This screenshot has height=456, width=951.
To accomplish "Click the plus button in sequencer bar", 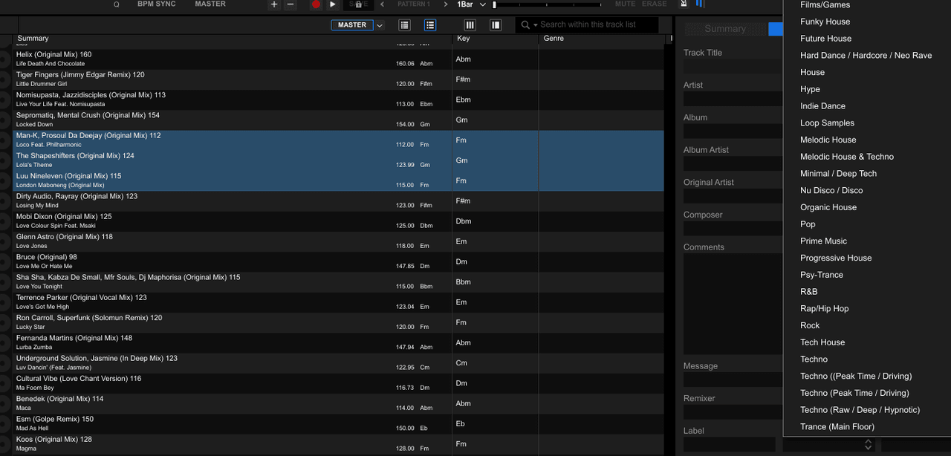I will (274, 4).
